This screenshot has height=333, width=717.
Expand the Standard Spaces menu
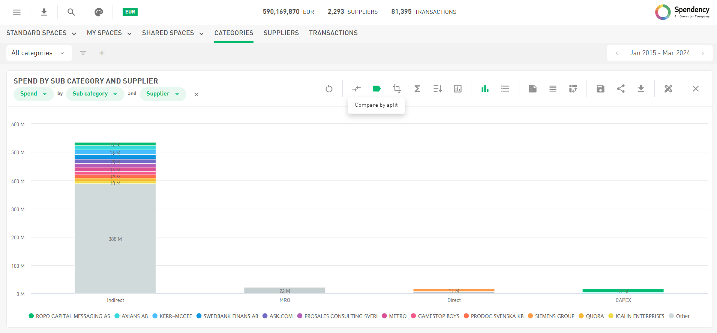coord(41,33)
